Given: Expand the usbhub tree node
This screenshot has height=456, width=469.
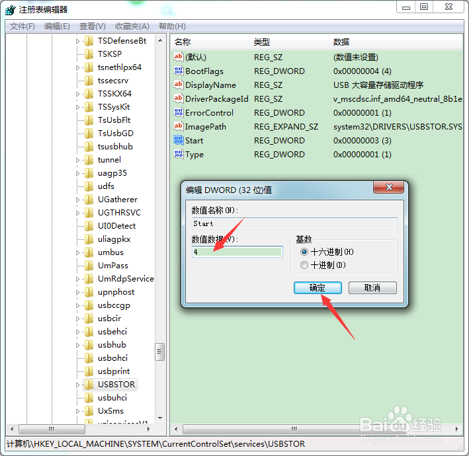Looking at the screenshot, I should tap(77, 346).
